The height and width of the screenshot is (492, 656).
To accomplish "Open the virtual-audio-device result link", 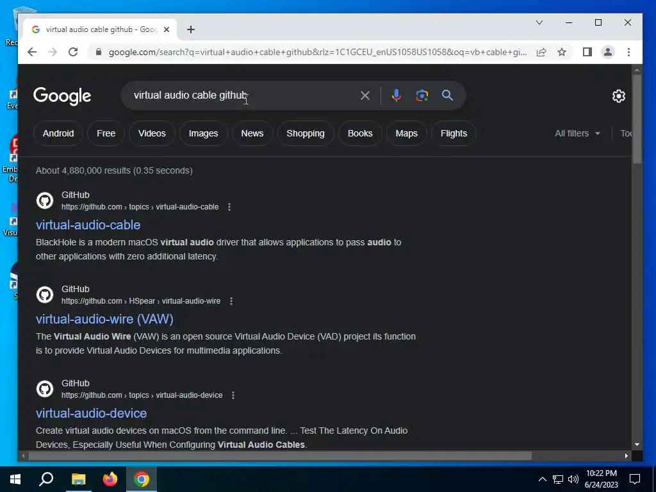I will click(91, 413).
